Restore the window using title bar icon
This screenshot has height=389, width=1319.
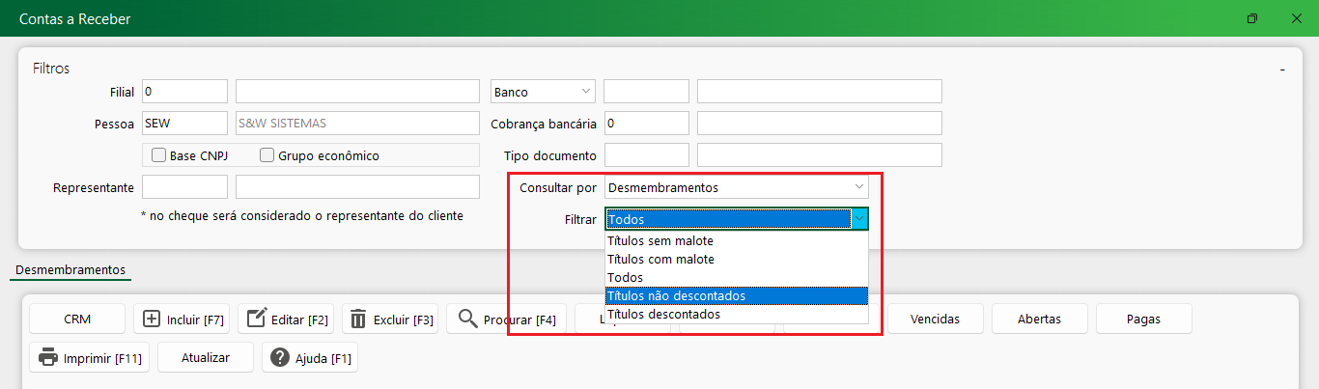point(1251,18)
